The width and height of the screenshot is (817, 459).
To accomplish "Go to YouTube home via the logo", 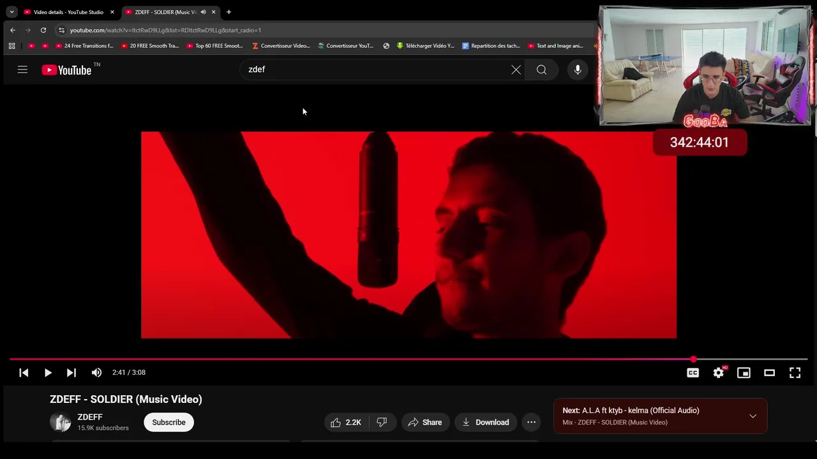I will [x=67, y=70].
